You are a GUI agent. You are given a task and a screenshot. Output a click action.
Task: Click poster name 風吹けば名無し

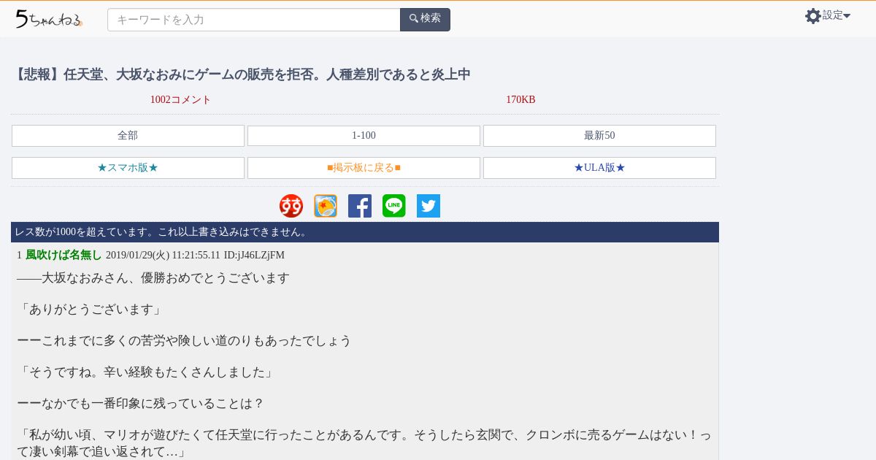[64, 255]
